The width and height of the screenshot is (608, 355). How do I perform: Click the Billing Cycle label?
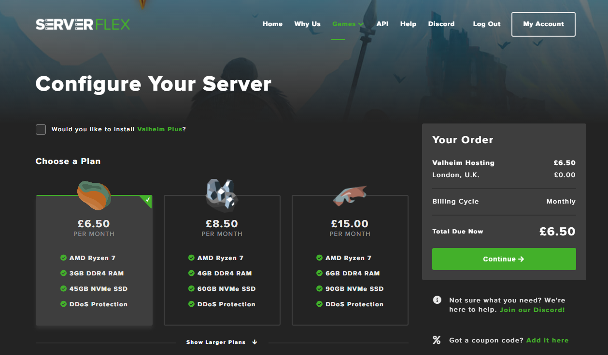click(455, 201)
